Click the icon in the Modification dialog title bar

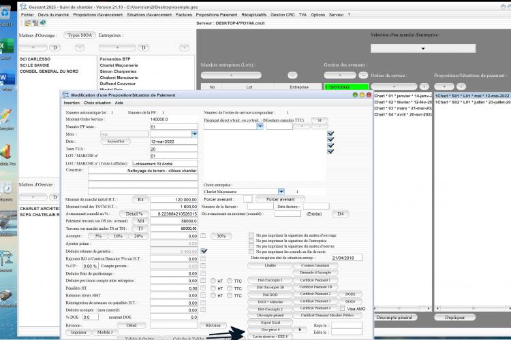coord(65,95)
